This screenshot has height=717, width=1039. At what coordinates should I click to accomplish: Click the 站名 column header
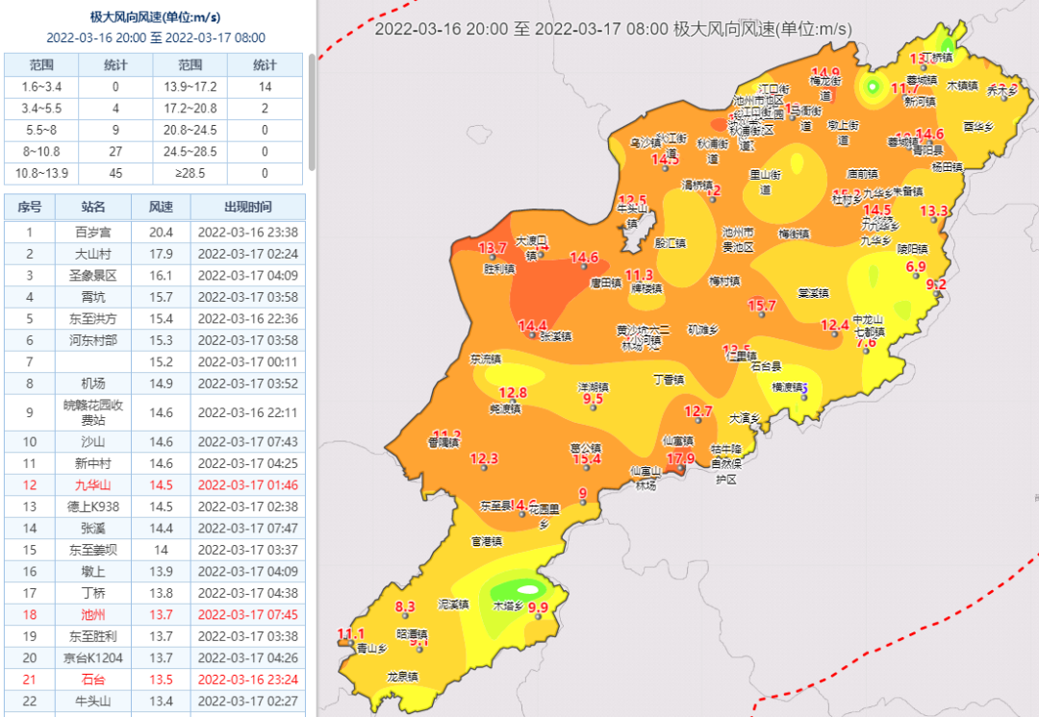pyautogui.click(x=93, y=207)
